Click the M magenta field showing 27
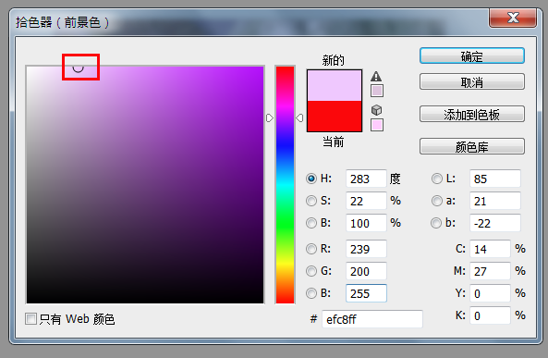 pyautogui.click(x=490, y=271)
